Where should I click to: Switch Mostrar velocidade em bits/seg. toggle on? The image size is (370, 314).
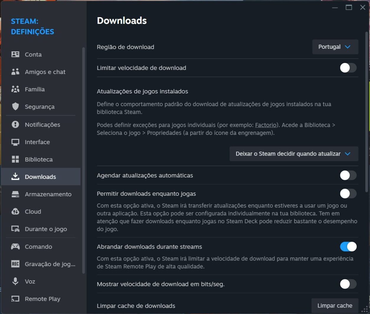[348, 284]
